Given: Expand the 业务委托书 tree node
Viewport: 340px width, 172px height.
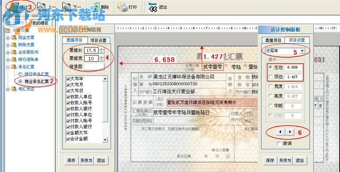Looking at the screenshot, I should click(x=8, y=53).
